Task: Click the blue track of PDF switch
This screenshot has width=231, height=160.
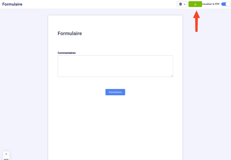Action: click(223, 4)
